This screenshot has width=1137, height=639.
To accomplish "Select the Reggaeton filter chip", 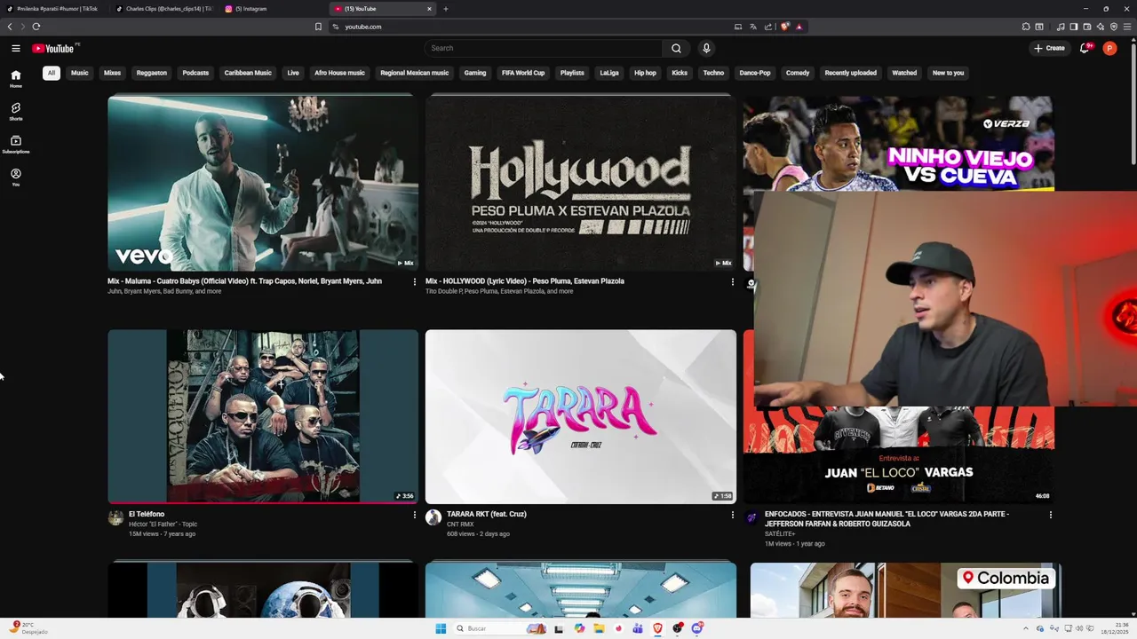I will click(x=152, y=73).
